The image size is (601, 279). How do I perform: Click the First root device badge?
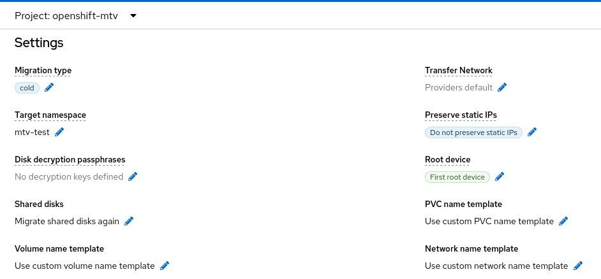click(x=457, y=177)
